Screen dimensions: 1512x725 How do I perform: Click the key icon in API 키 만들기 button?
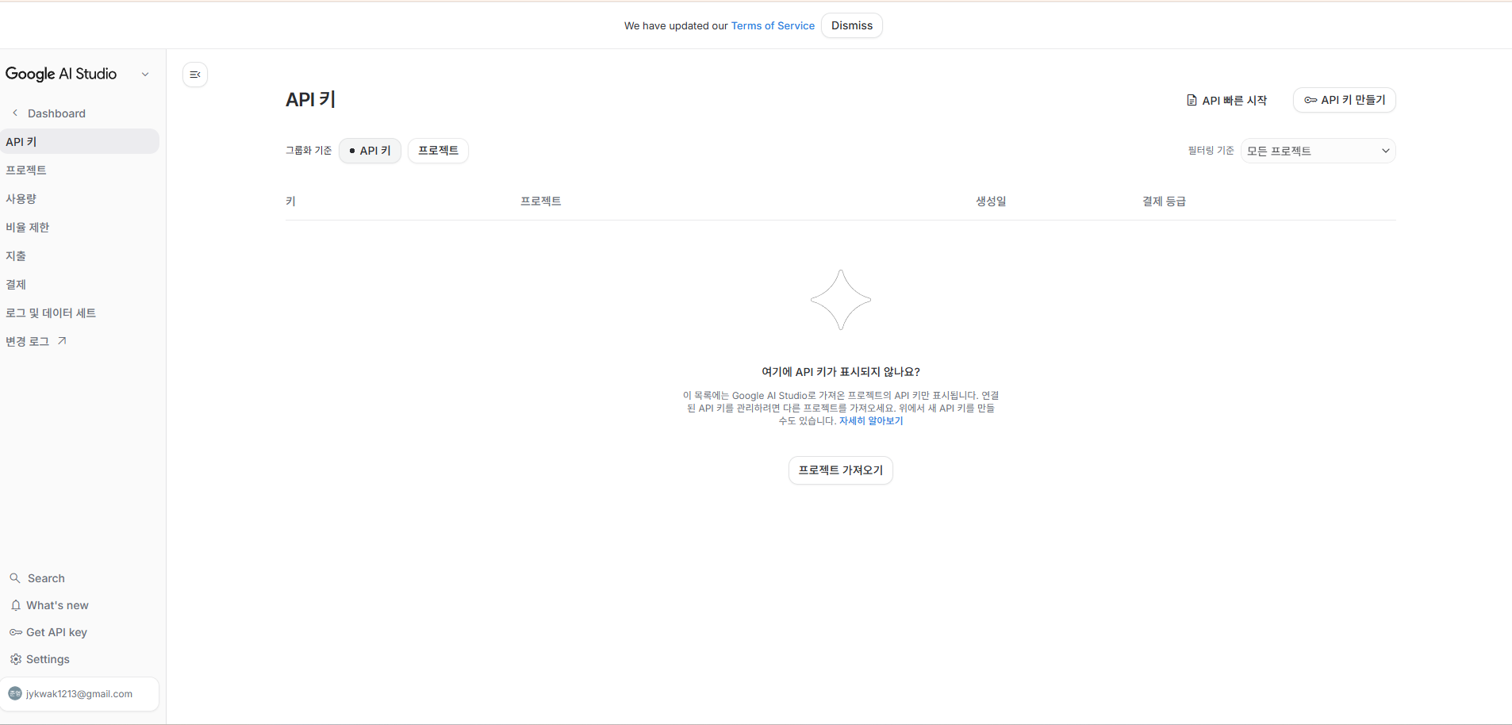(1311, 100)
